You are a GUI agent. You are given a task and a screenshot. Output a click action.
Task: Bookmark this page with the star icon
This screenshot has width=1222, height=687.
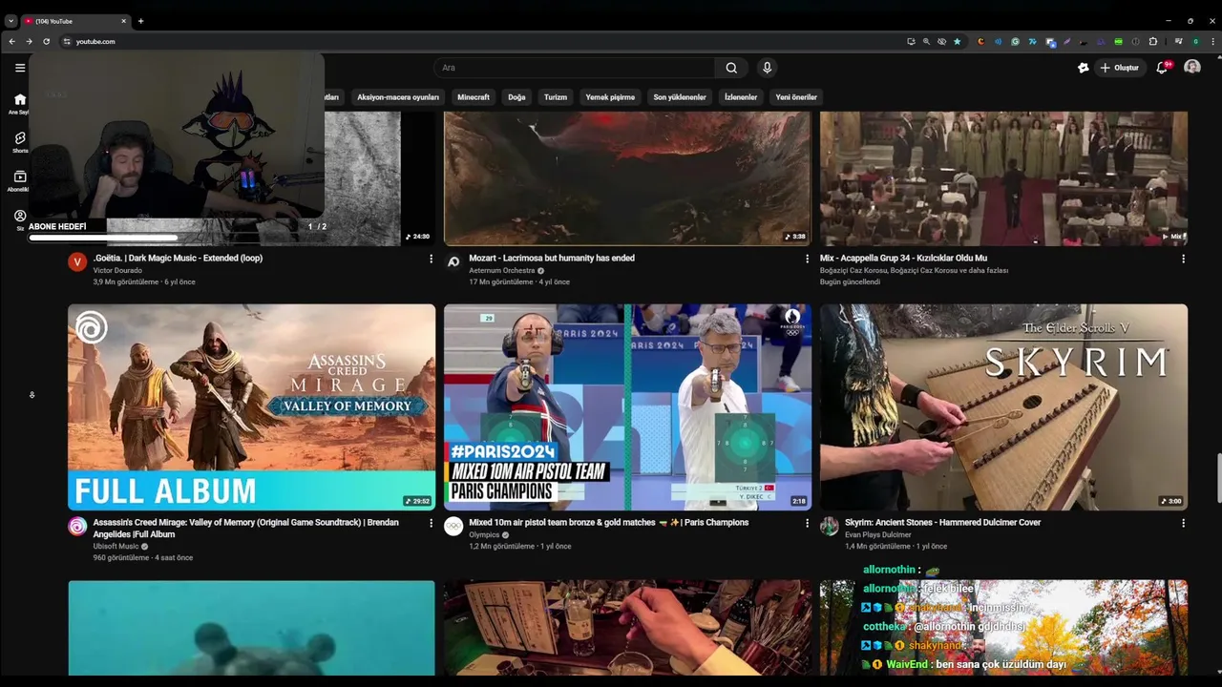pyautogui.click(x=957, y=41)
